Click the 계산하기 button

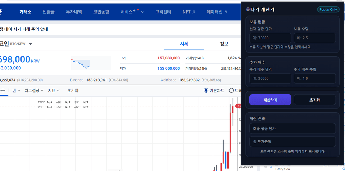[x=270, y=100]
